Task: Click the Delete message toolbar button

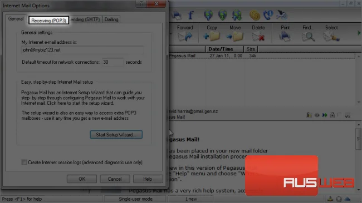Action: click(258, 33)
